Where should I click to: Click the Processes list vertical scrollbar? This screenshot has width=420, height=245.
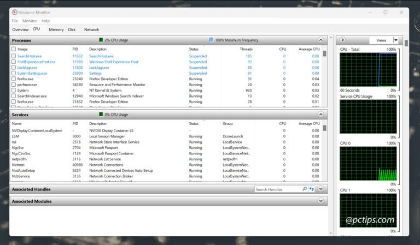pos(324,76)
